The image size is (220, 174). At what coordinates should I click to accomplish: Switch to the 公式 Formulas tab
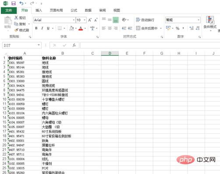[x=74, y=11]
